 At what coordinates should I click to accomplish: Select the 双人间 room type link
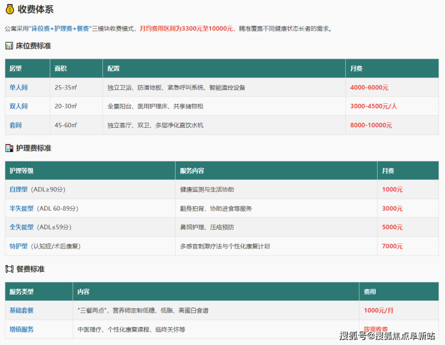pyautogui.click(x=19, y=106)
